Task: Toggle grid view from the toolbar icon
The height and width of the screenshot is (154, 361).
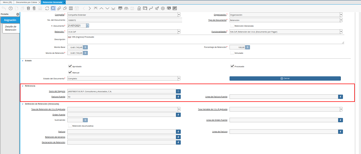Action: (x=71, y=8)
